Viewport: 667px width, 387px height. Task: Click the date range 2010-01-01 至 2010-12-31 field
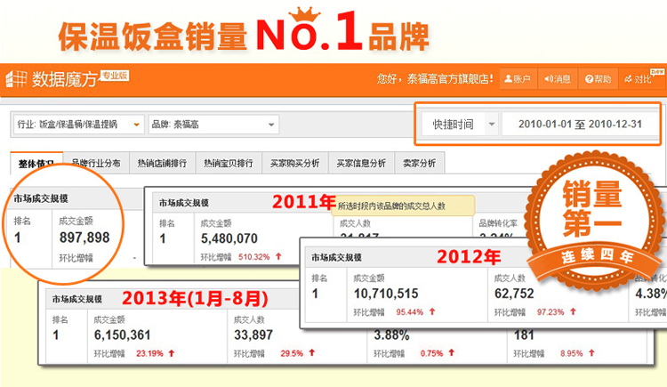[x=580, y=125]
